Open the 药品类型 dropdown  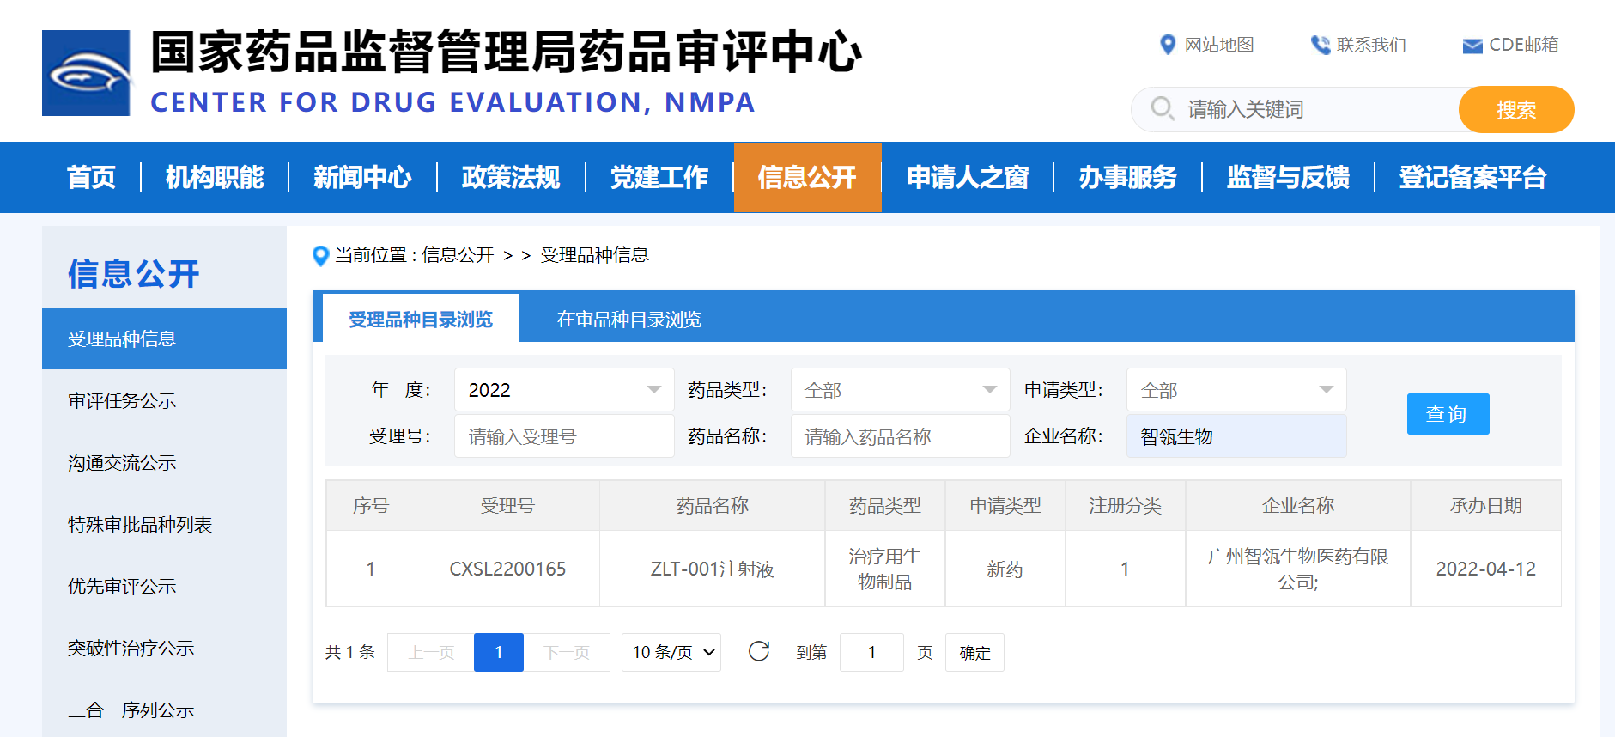tap(900, 390)
